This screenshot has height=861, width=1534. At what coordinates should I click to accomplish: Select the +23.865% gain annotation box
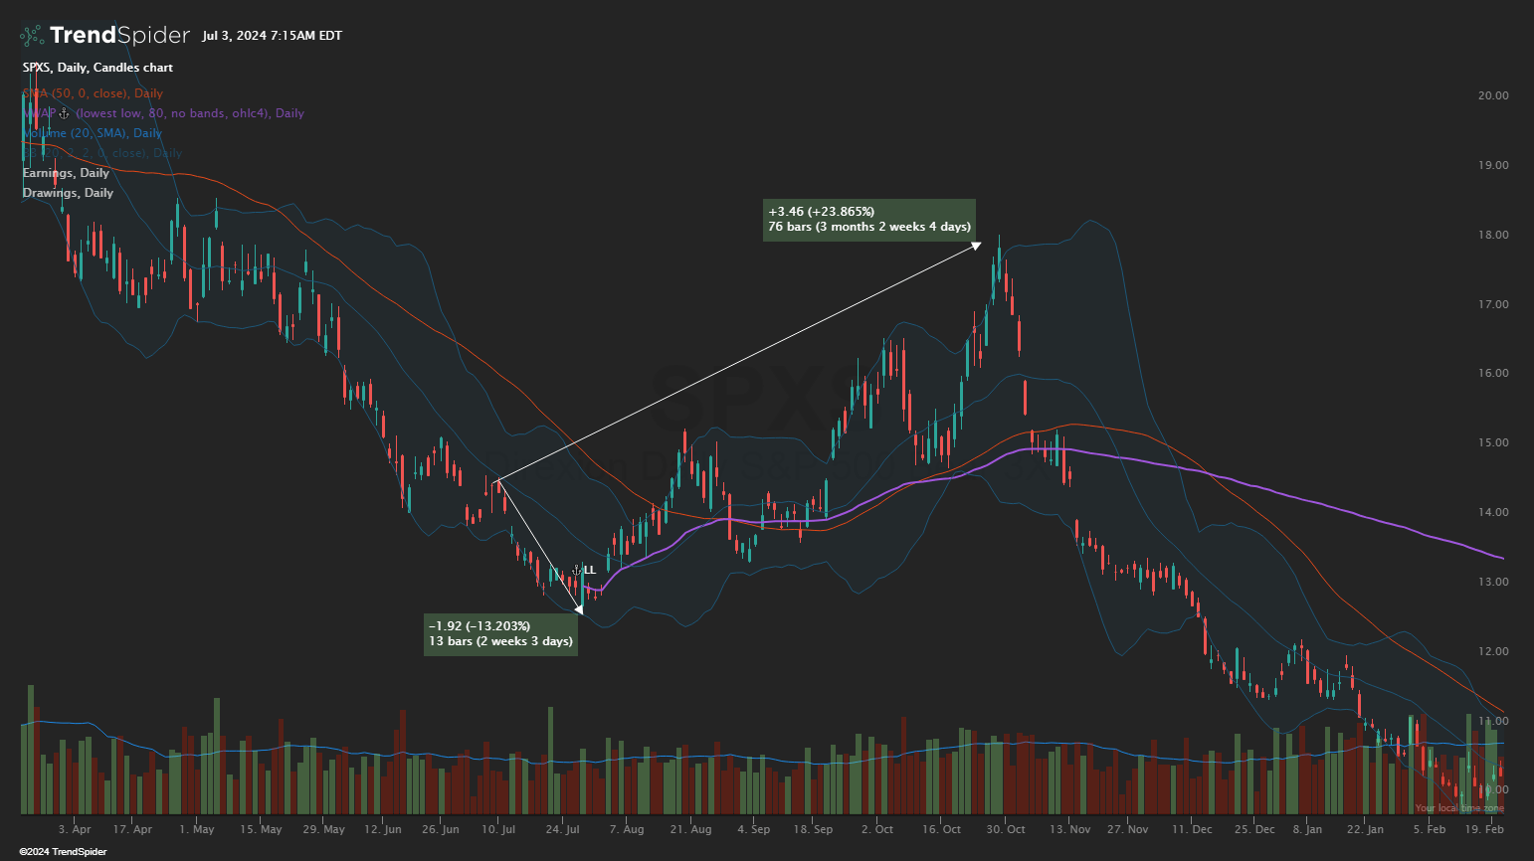coord(868,219)
